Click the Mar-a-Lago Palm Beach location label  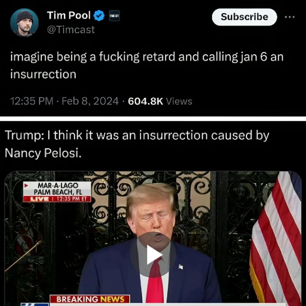pyautogui.click(x=57, y=189)
